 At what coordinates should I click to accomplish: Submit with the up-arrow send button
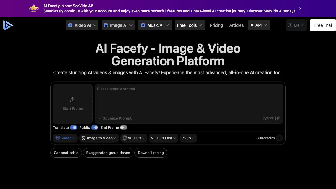coord(280,138)
